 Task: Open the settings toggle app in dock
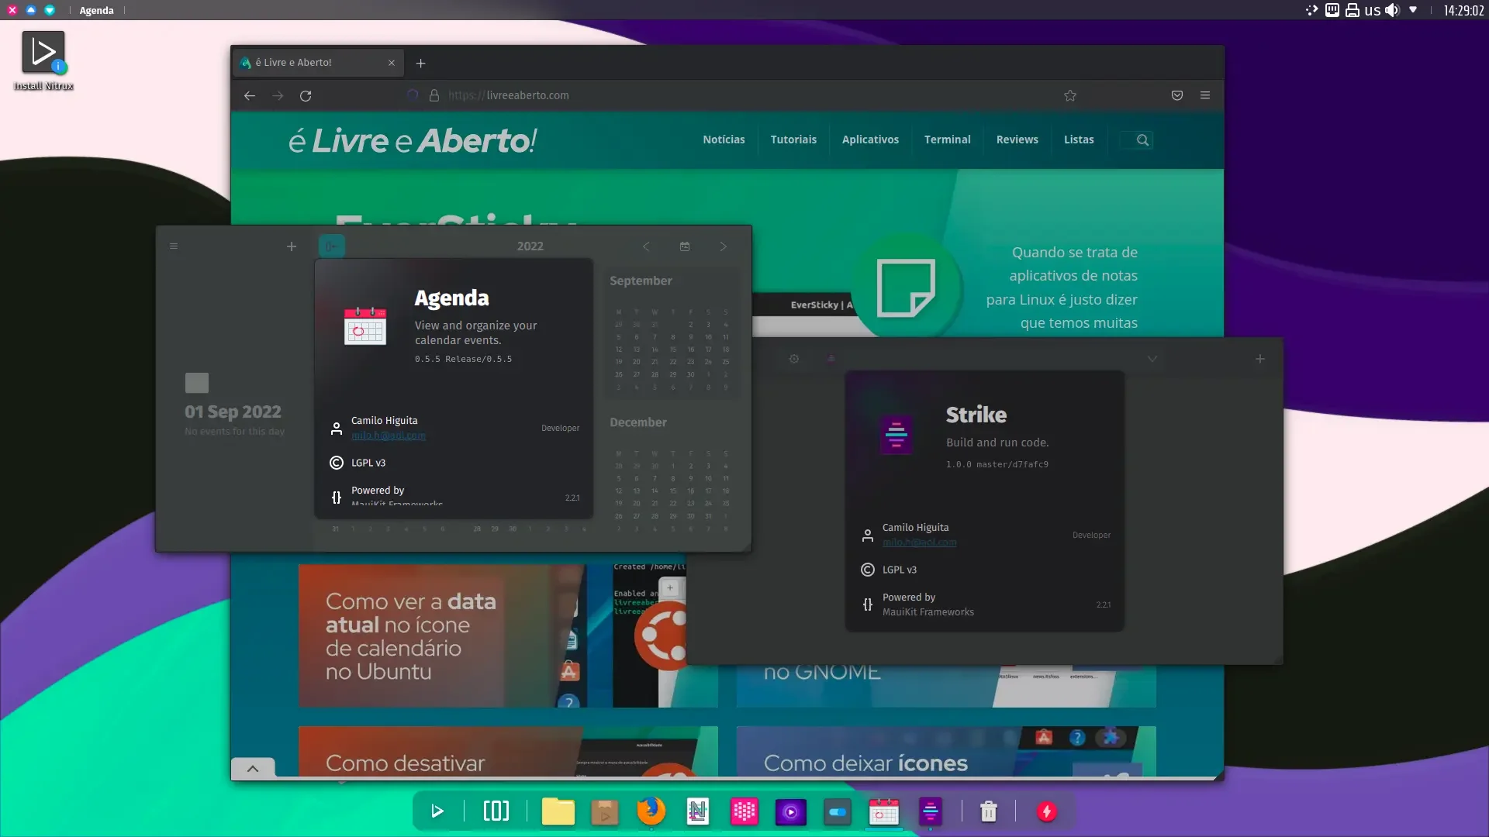(838, 811)
